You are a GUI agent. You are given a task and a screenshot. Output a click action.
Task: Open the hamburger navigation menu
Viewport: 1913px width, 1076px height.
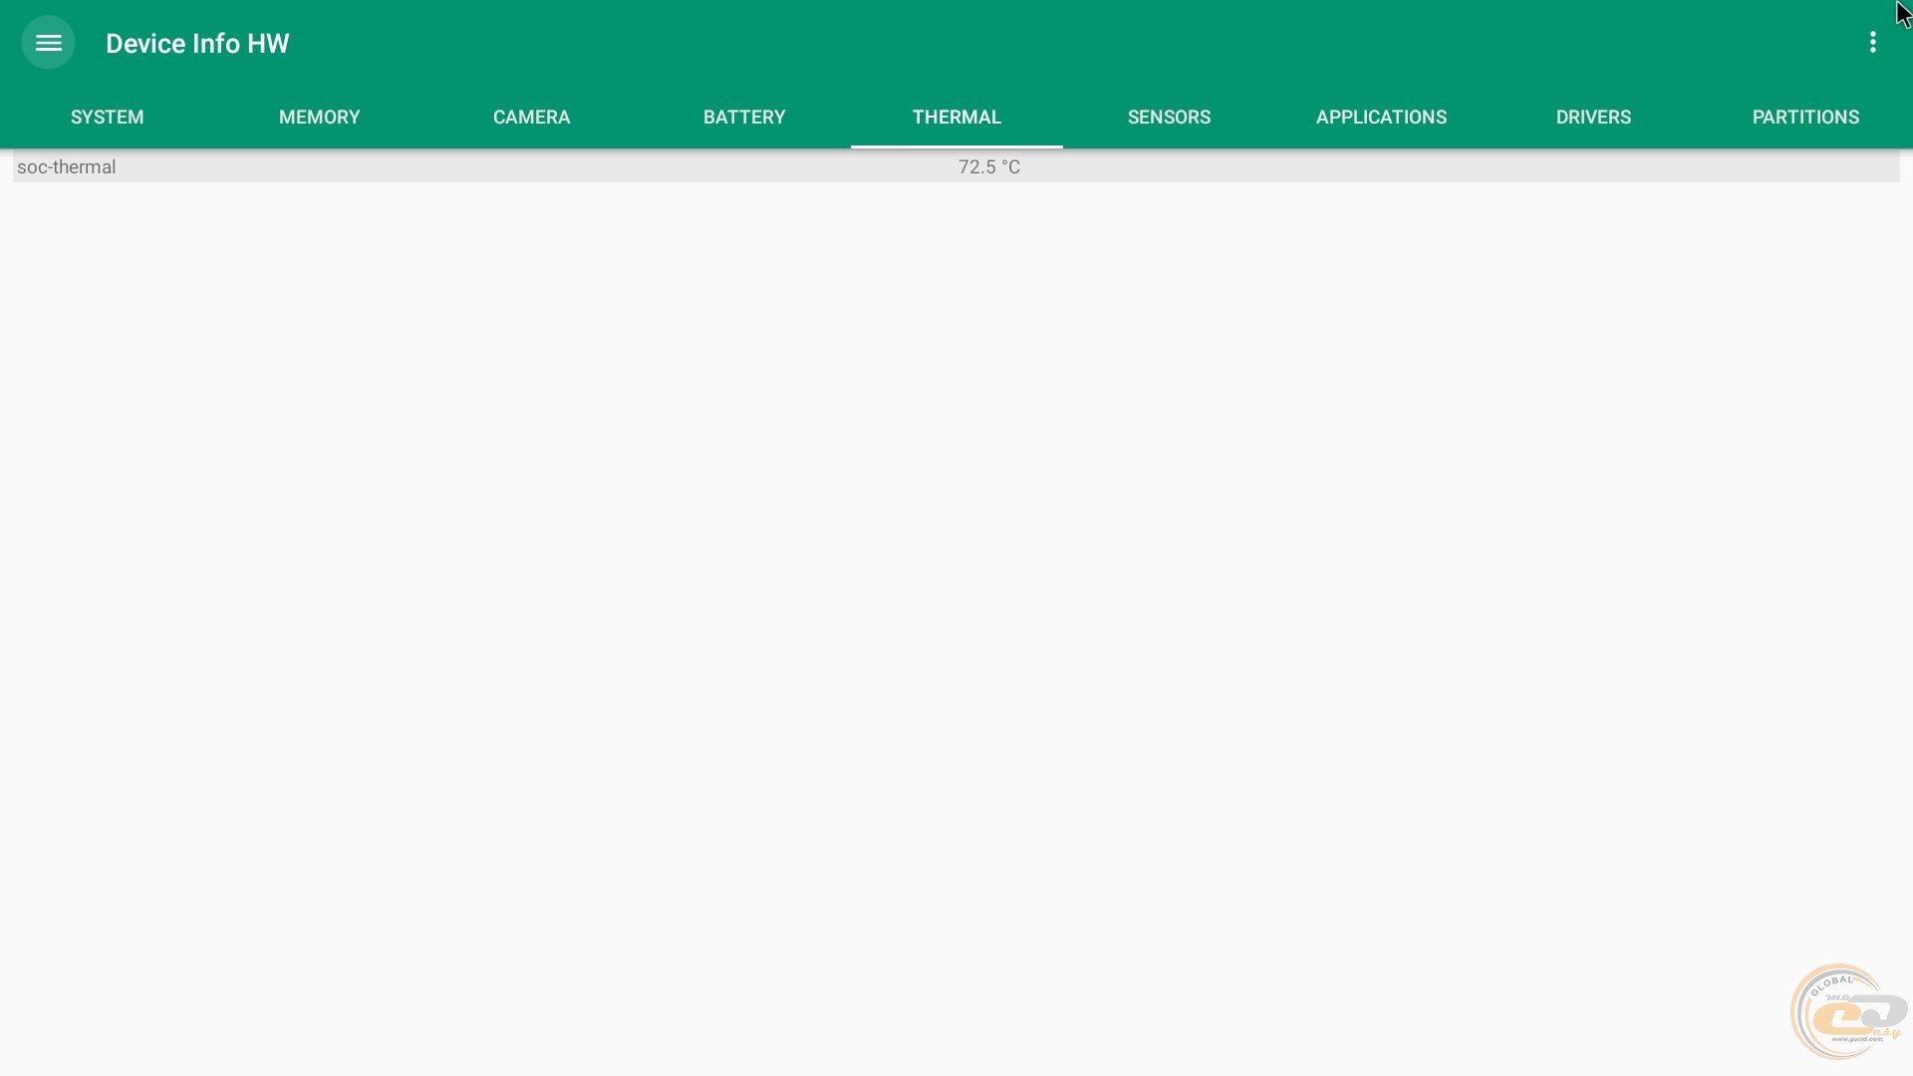click(x=48, y=43)
